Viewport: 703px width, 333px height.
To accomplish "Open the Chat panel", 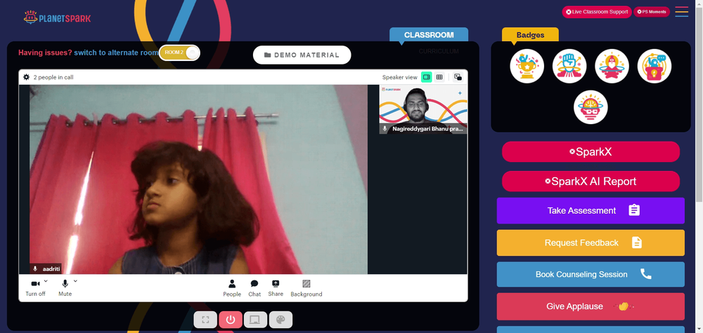I will (254, 288).
